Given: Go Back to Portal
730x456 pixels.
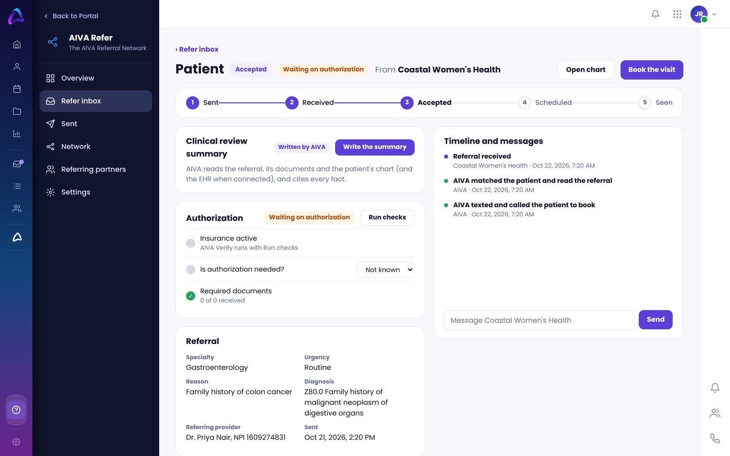Looking at the screenshot, I should (71, 16).
